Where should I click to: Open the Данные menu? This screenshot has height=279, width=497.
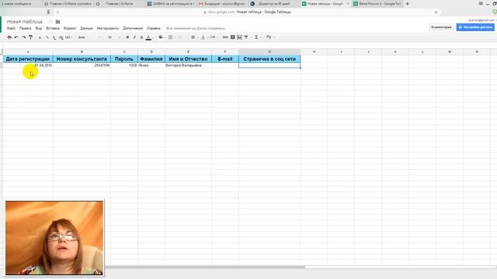pos(86,28)
